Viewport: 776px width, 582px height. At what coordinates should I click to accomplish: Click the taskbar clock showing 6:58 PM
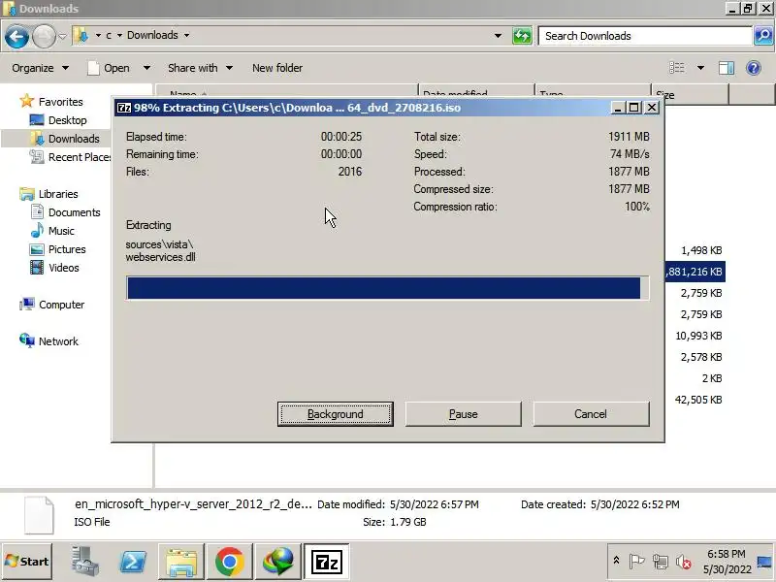(x=727, y=562)
